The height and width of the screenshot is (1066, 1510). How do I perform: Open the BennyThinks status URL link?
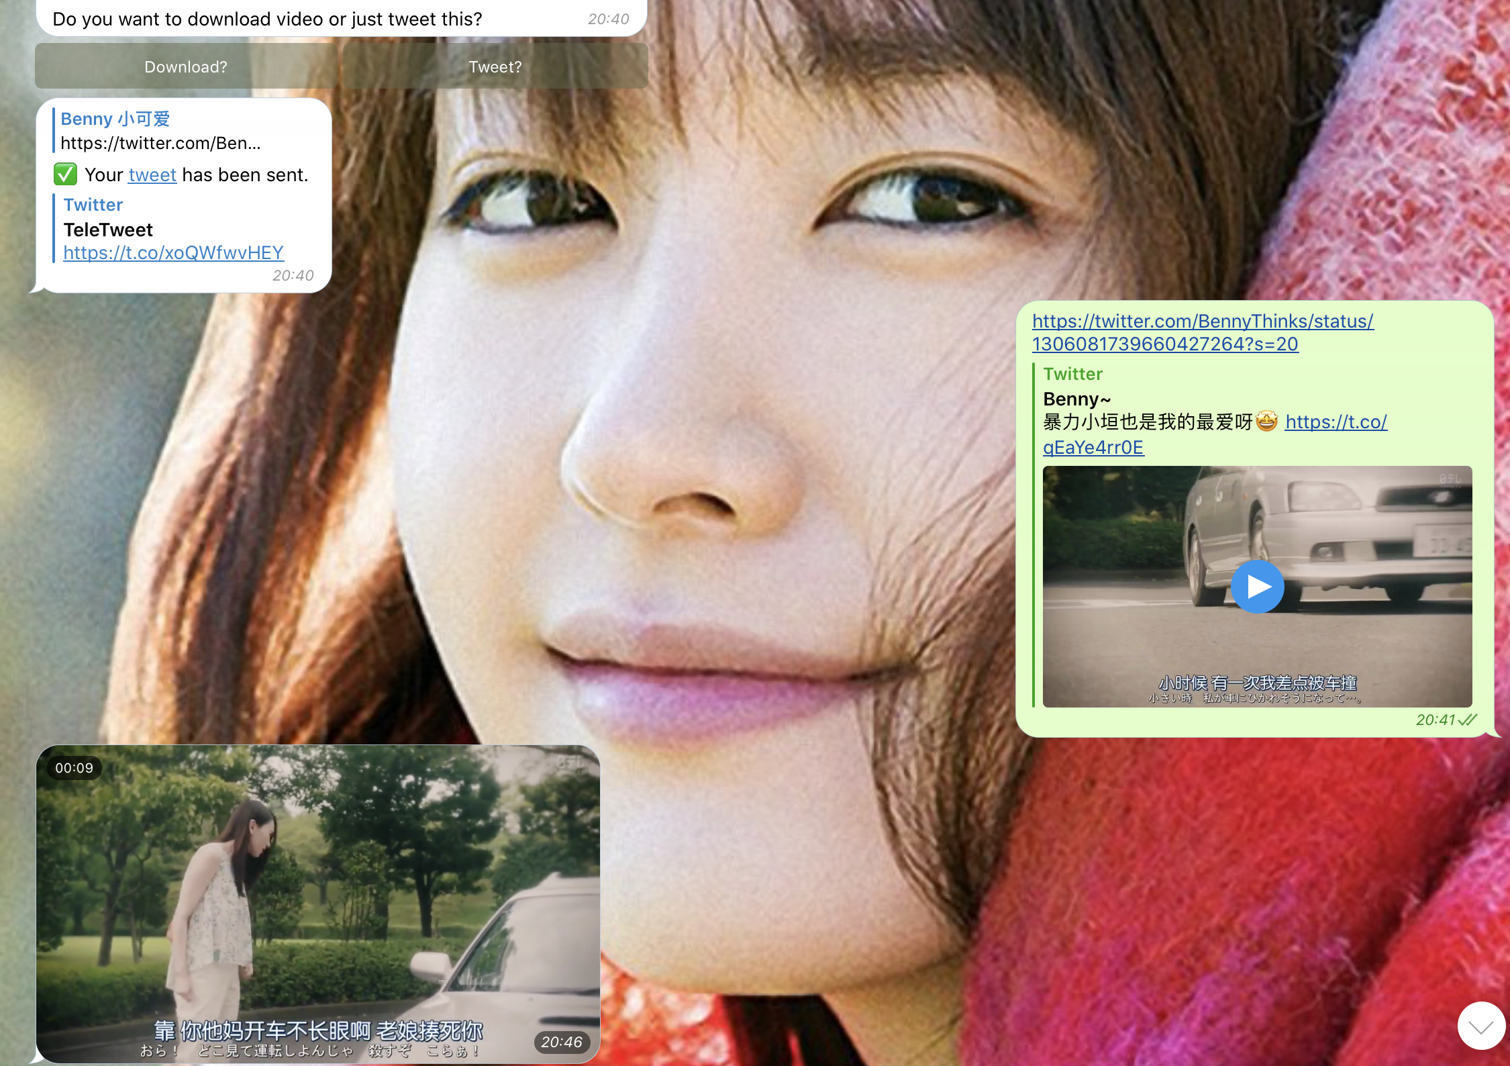point(1201,332)
